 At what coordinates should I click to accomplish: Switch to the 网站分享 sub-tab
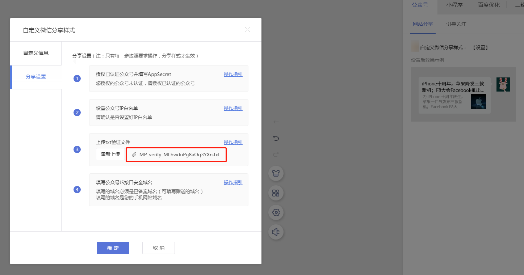click(x=423, y=24)
